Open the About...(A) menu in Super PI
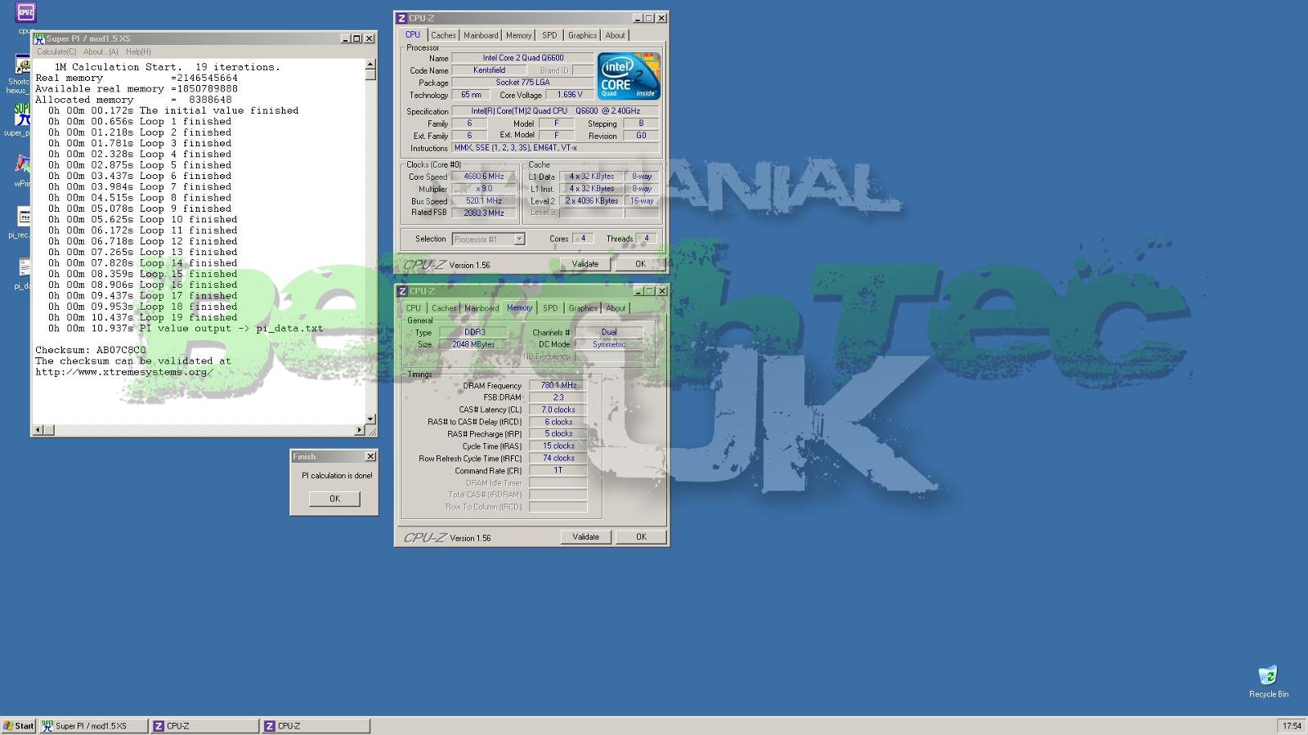Image resolution: width=1308 pixels, height=735 pixels. point(101,52)
